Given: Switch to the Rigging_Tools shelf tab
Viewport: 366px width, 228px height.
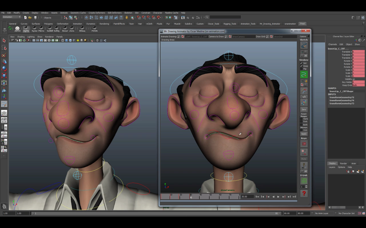Looking at the screenshot, I should pos(230,24).
